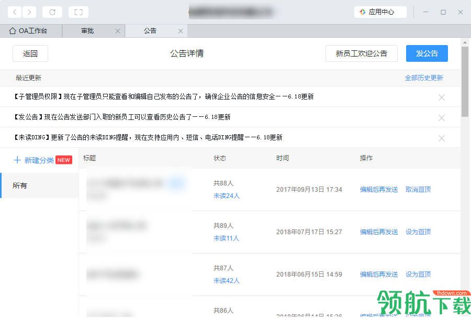This screenshot has height=318, width=471.
Task: Switch to the OA工作台 tab
Action: [x=31, y=31]
